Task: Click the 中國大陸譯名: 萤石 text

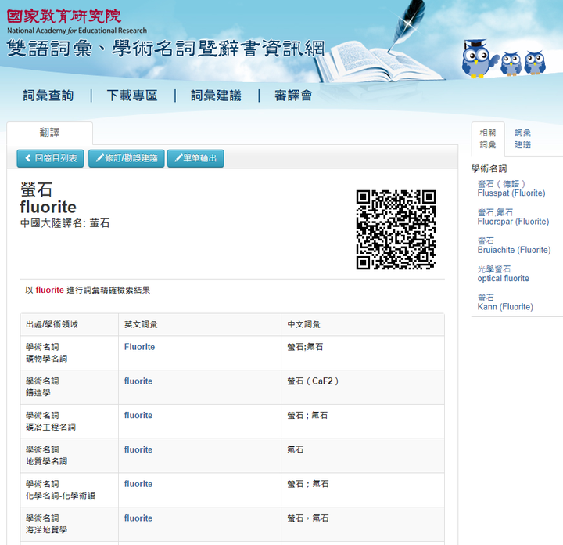Action: pyautogui.click(x=65, y=223)
